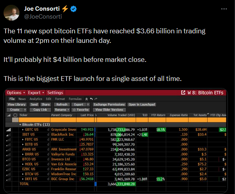The width and height of the screenshot is (235, 194).
Task: Open the Rename dropdown
Action: point(62,109)
